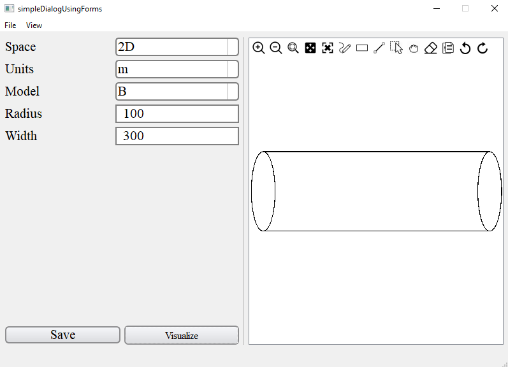The image size is (508, 367).
Task: Click the Radius input field
Action: coord(177,113)
